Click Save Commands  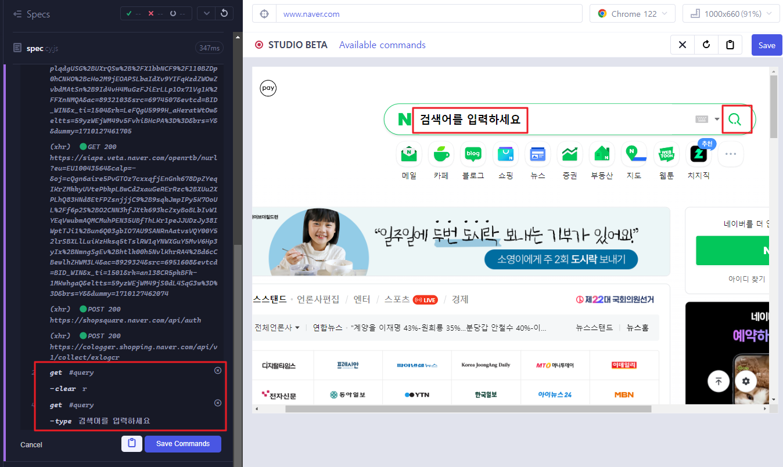point(183,444)
